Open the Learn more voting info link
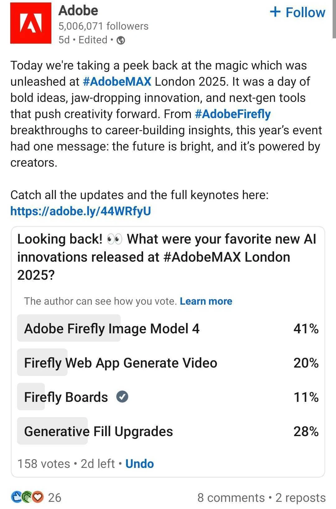The height and width of the screenshot is (509, 336). coord(206,301)
